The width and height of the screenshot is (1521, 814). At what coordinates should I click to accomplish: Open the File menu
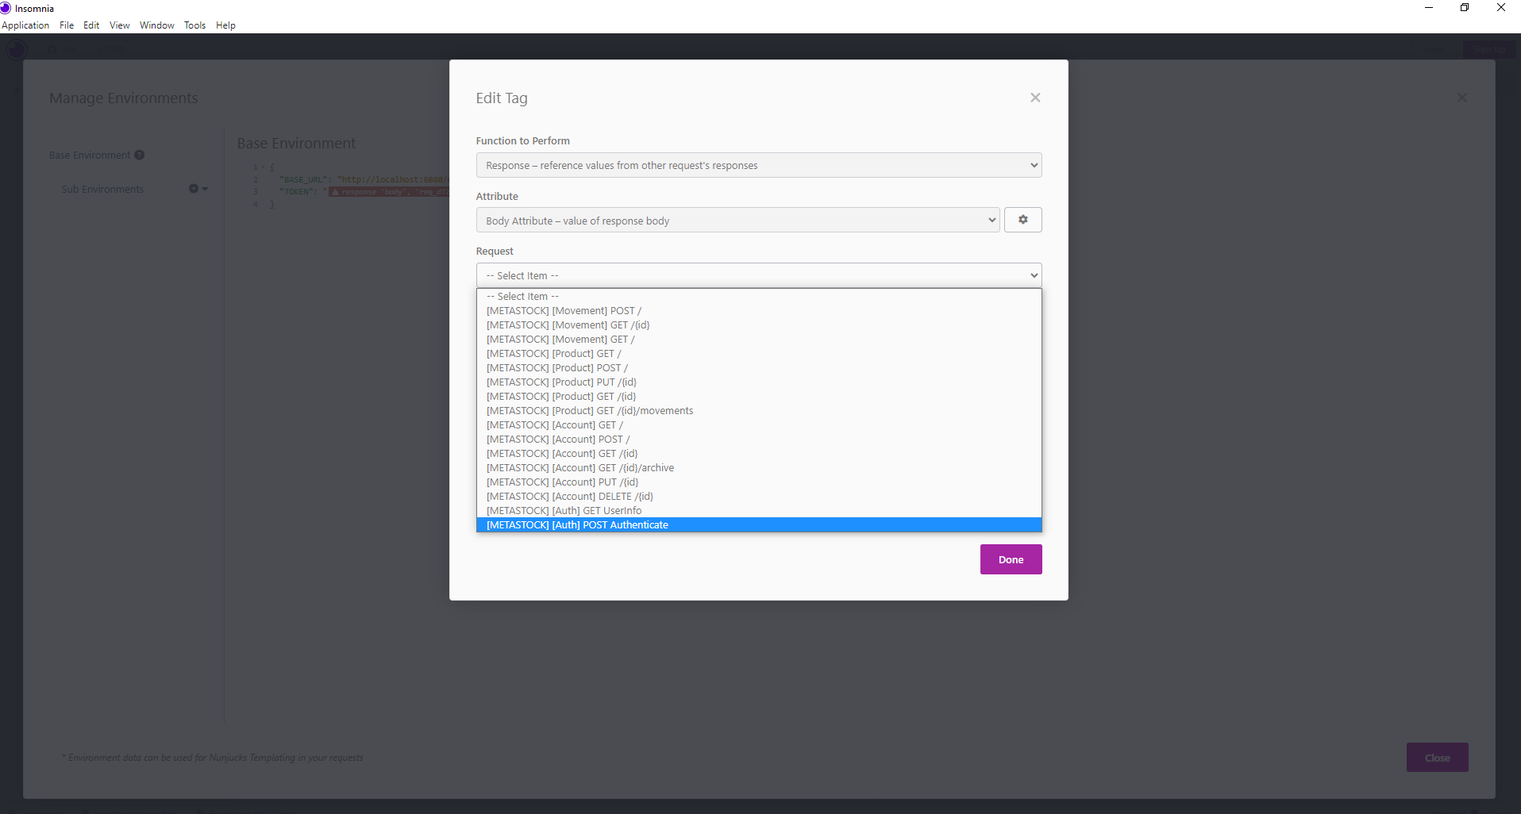tap(67, 25)
